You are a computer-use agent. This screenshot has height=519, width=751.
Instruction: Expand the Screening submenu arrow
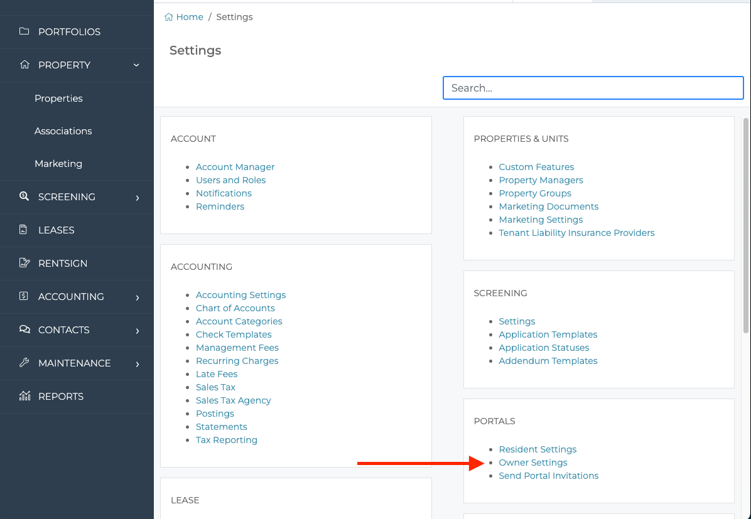pos(138,197)
